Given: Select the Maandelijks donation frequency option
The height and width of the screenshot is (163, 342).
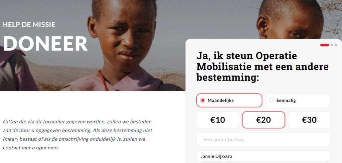Looking at the screenshot, I should pyautogui.click(x=229, y=101).
